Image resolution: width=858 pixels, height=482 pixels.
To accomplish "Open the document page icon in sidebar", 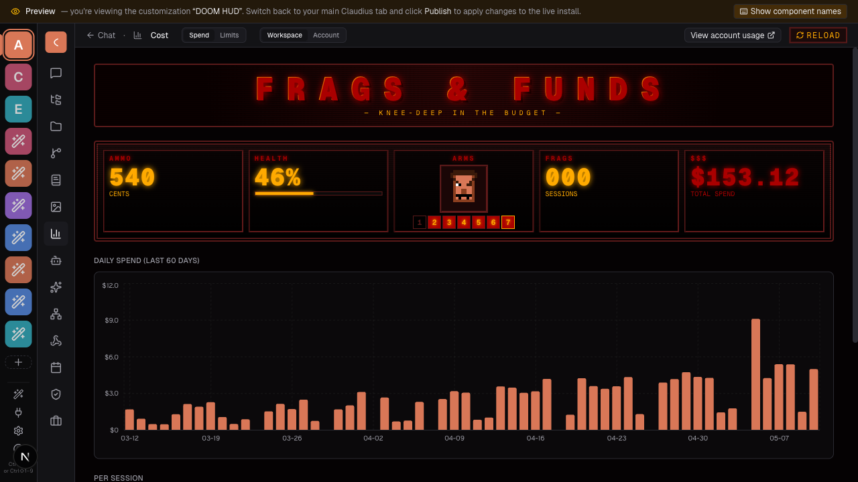I will [56, 180].
